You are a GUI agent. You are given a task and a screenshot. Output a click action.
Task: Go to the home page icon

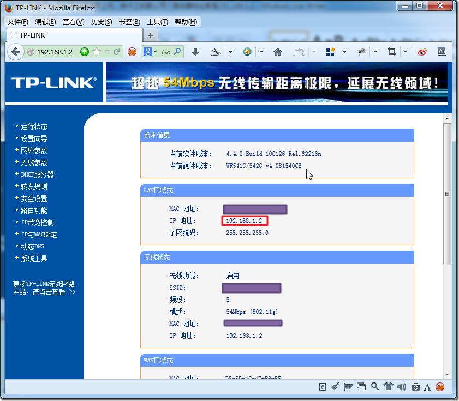pyautogui.click(x=277, y=52)
